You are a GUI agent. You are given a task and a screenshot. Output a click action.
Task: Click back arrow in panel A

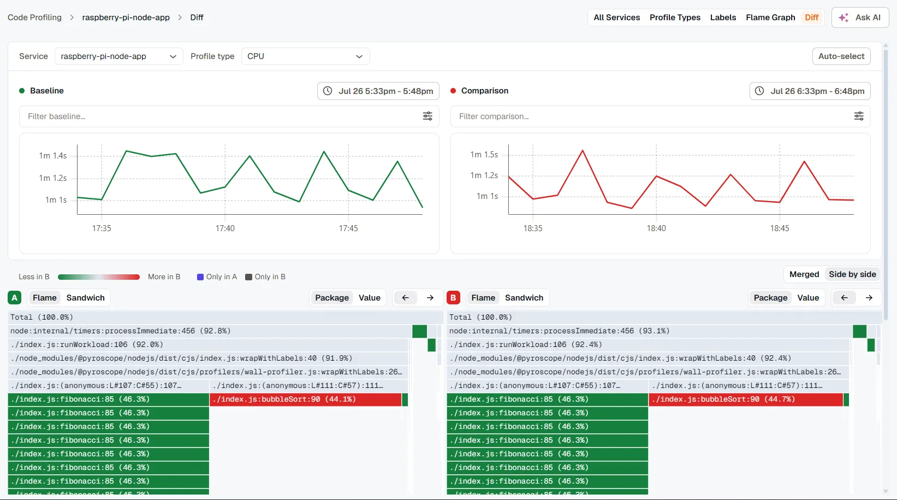coord(405,298)
